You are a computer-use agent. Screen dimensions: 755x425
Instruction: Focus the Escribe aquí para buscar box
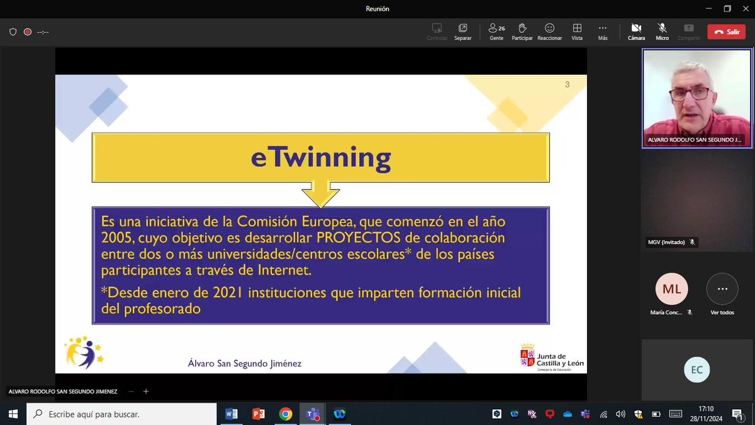(x=122, y=414)
